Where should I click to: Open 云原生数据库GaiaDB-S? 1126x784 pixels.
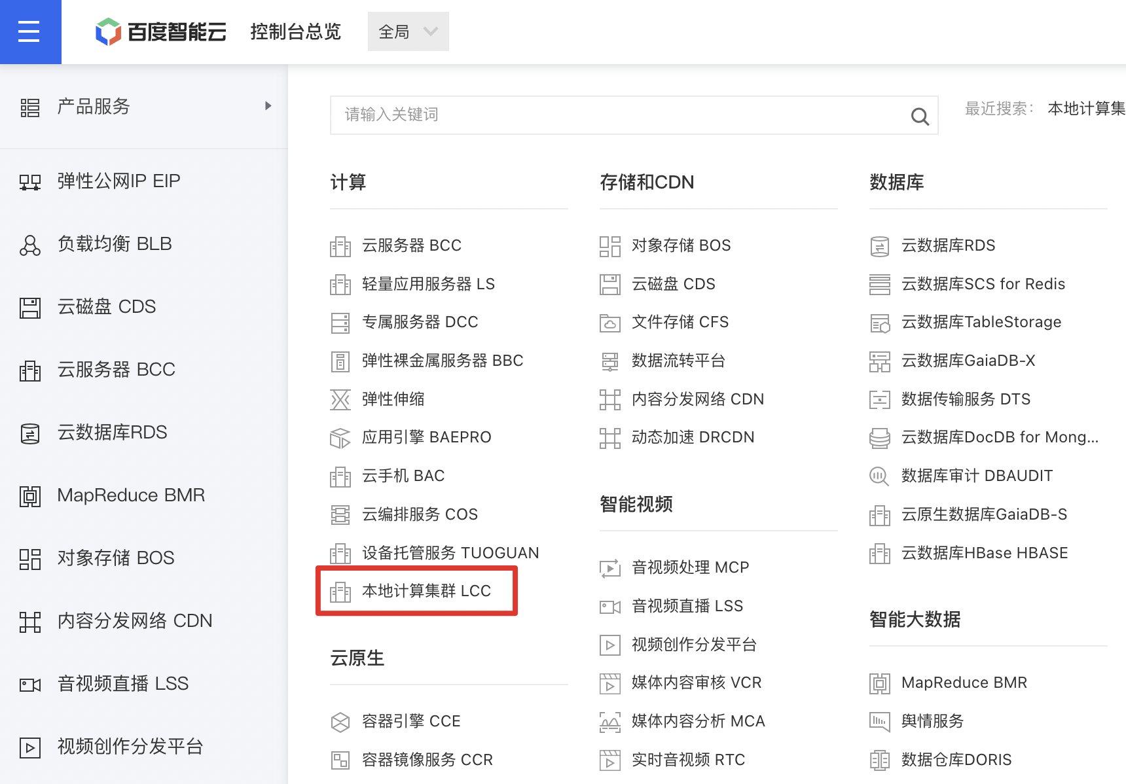click(x=984, y=514)
